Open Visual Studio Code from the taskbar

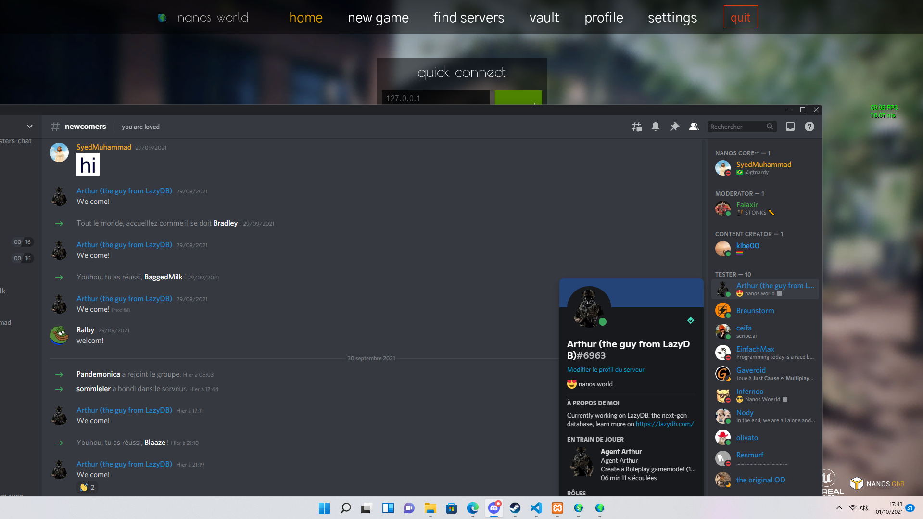(536, 508)
